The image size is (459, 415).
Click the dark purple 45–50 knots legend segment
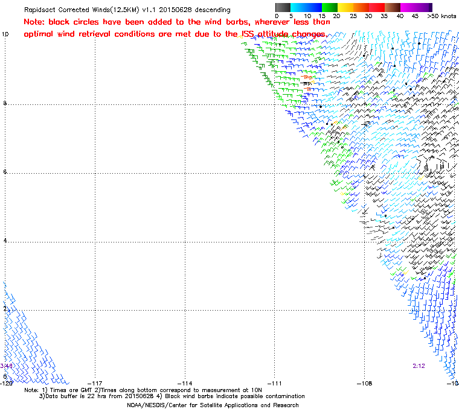point(424,7)
